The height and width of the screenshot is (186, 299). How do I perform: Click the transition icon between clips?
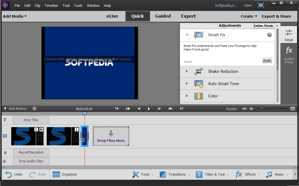coord(82,140)
